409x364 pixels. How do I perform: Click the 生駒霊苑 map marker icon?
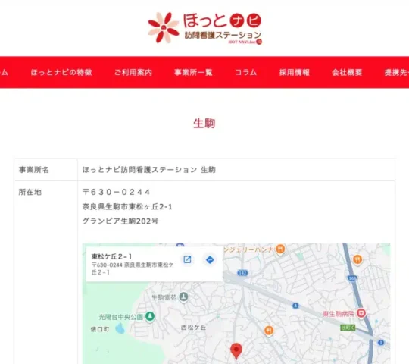pos(183,297)
